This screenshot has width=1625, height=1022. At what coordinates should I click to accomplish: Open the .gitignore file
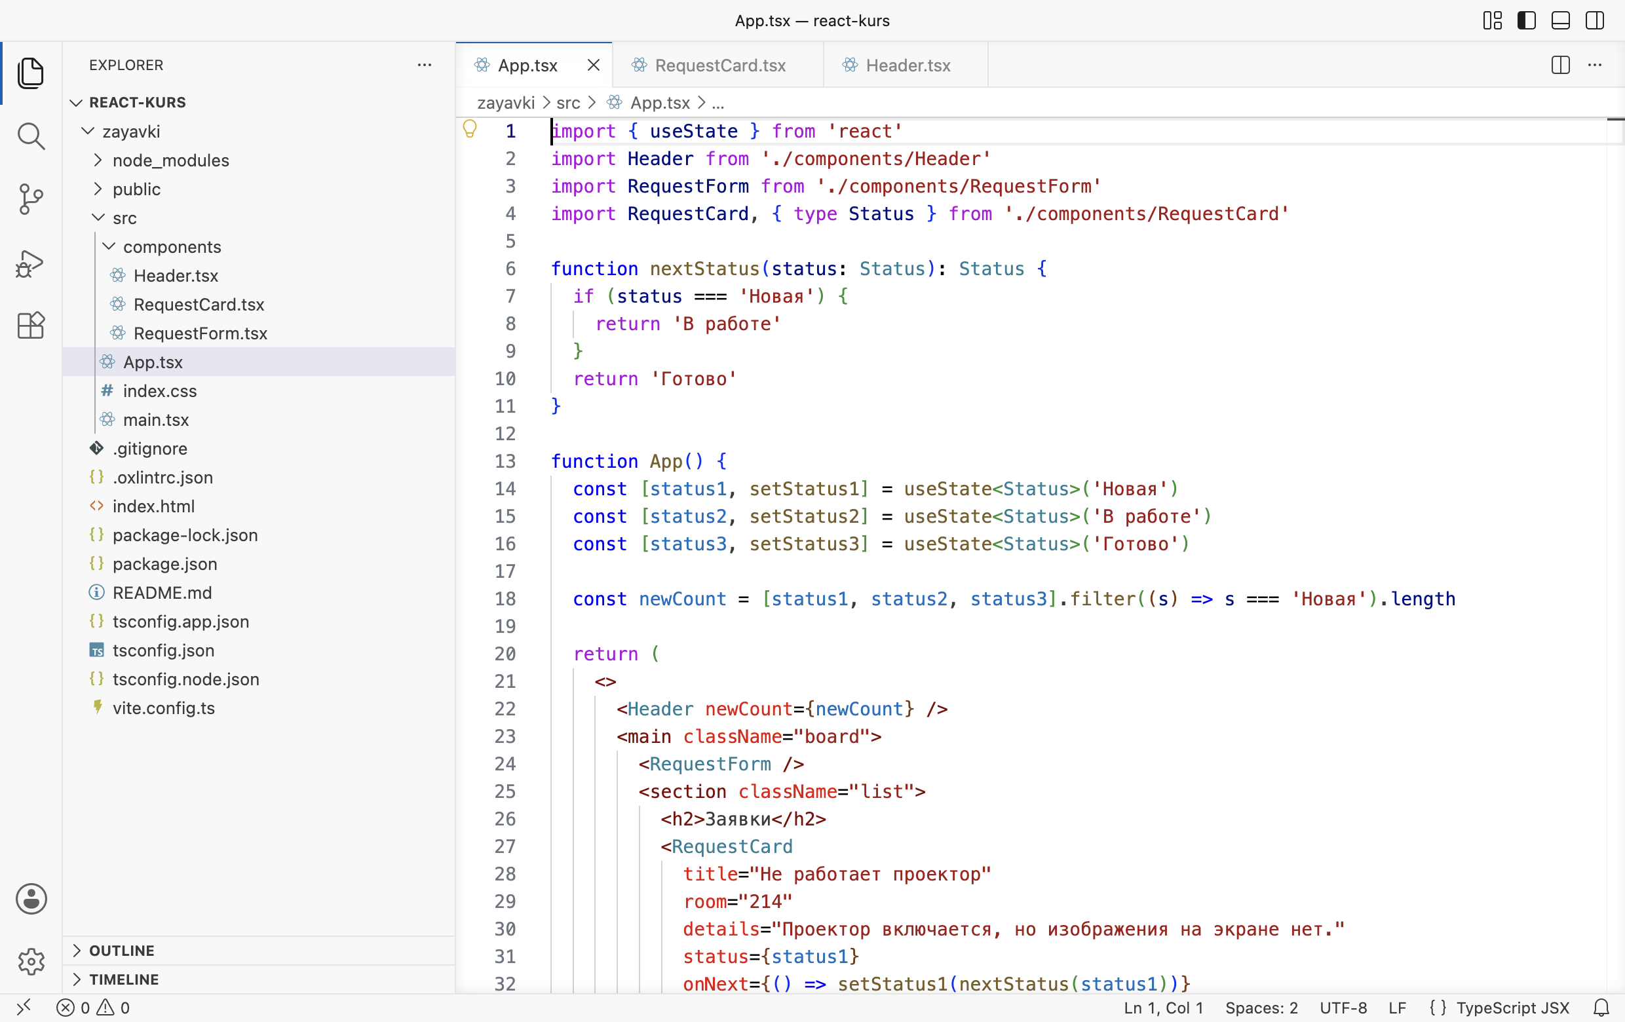(259, 449)
